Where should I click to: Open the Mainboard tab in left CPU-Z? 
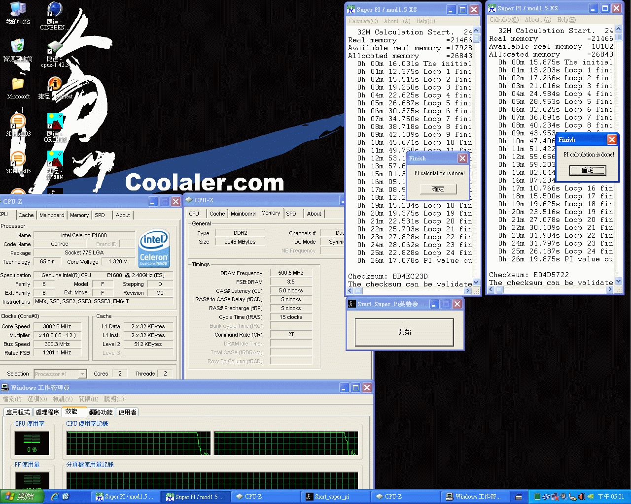pyautogui.click(x=52, y=215)
